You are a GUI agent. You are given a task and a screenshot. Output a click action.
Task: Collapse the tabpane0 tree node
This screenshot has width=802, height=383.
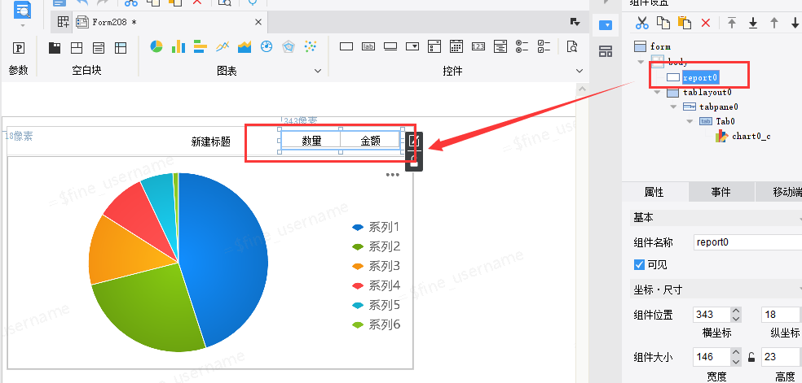[673, 107]
